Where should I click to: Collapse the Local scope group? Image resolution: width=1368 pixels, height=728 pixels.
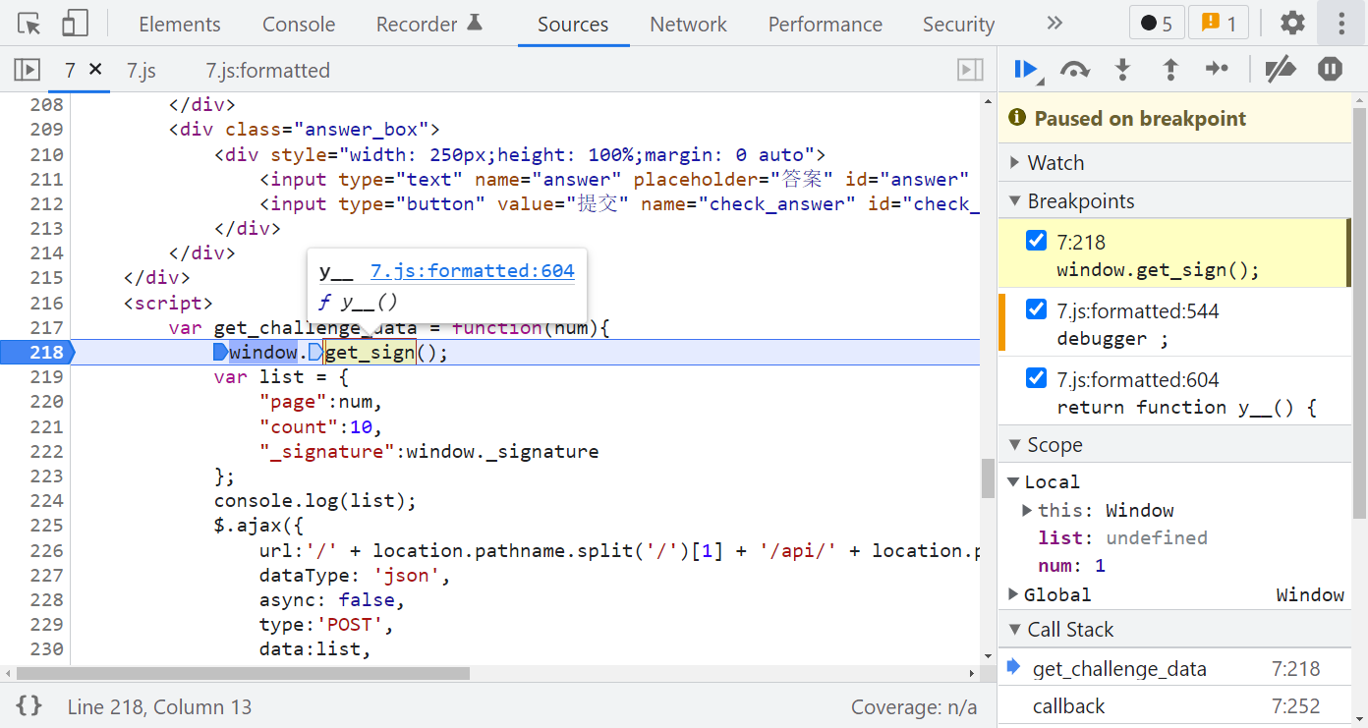1013,481
